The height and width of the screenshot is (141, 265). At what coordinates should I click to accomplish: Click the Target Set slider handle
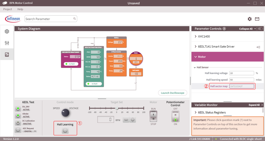(117, 108)
